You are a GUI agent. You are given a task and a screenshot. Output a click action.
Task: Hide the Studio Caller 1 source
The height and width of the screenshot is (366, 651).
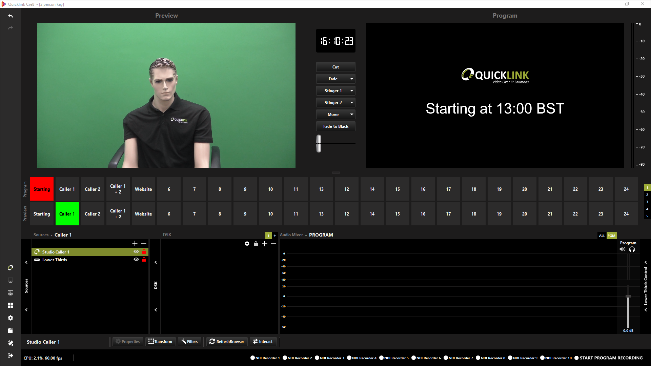pyautogui.click(x=136, y=252)
